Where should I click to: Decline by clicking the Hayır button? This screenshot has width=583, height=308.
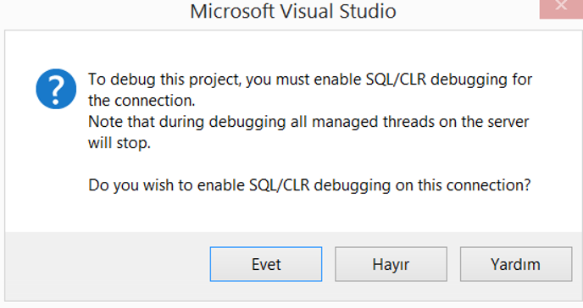click(391, 264)
